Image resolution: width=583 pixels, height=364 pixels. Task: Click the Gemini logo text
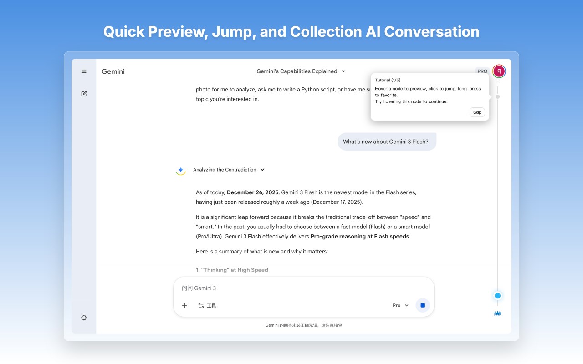point(113,71)
